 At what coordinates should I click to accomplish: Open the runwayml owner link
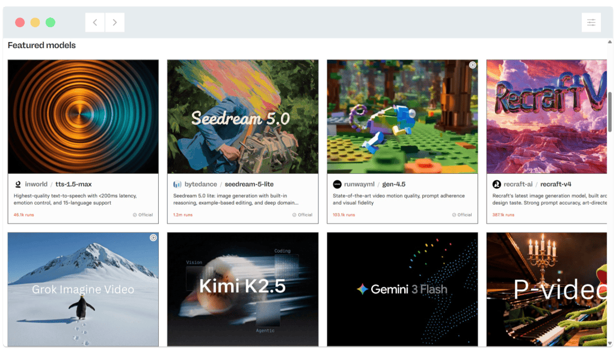click(x=359, y=184)
